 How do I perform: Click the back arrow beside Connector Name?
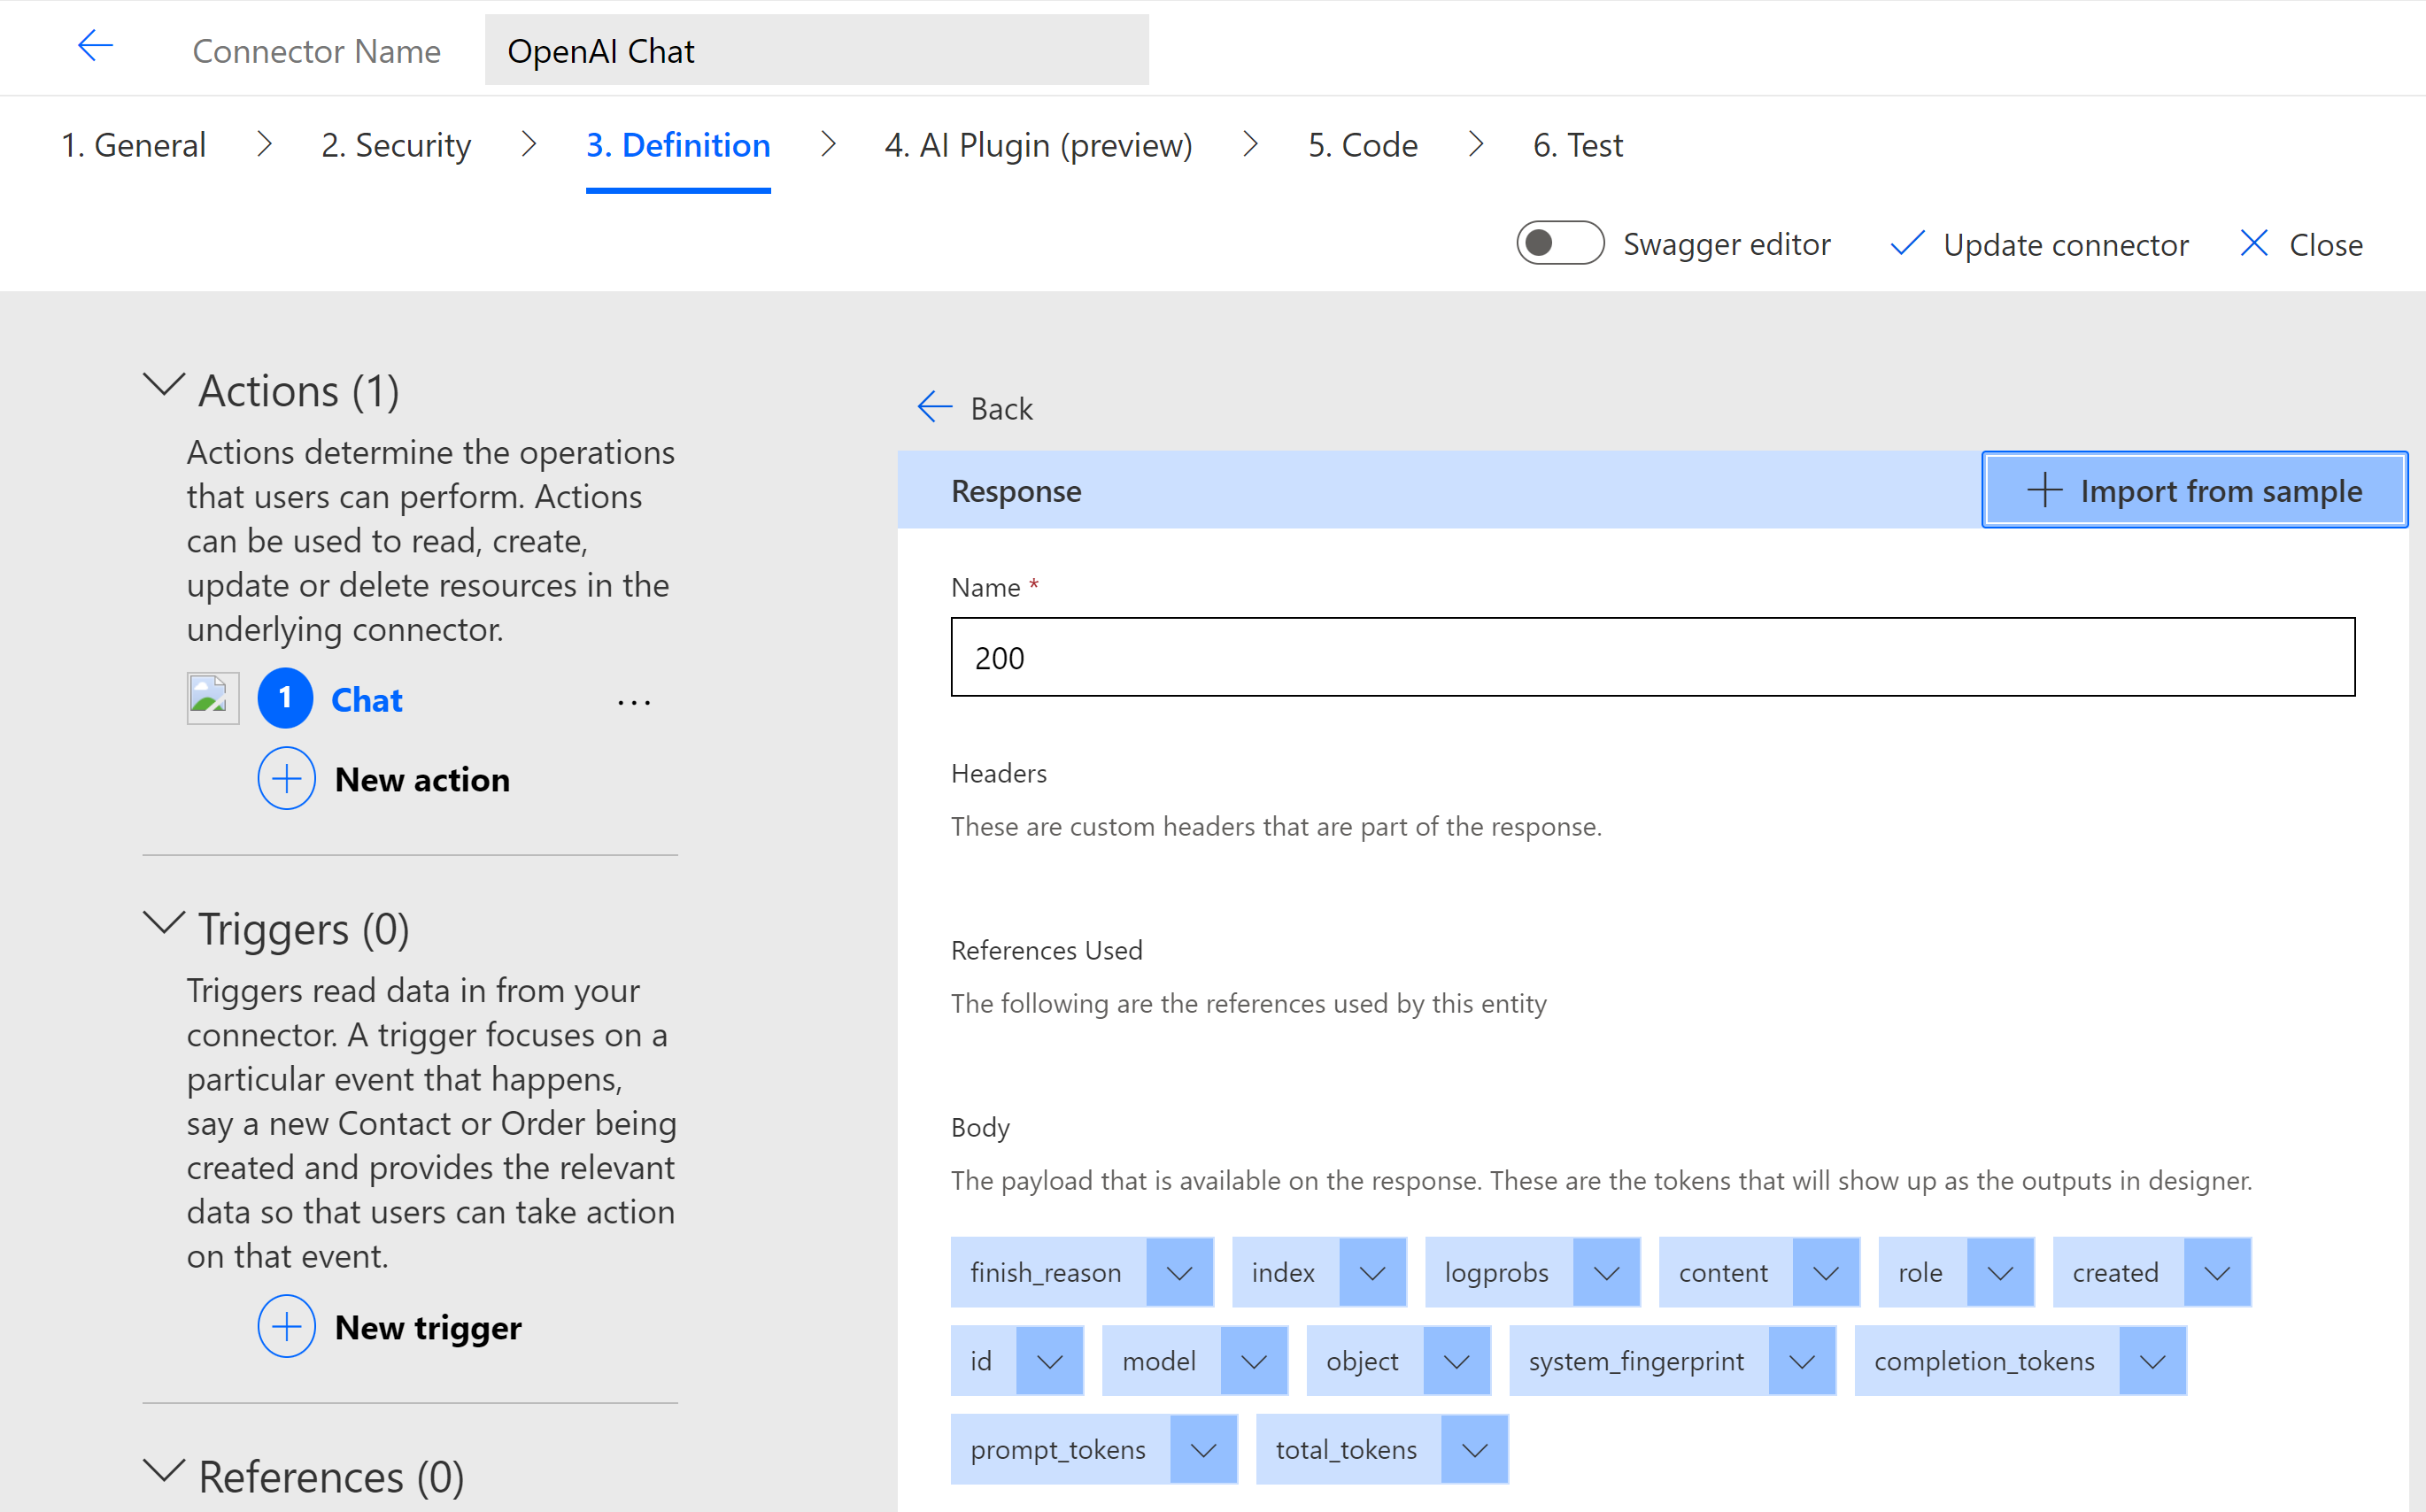tap(96, 46)
